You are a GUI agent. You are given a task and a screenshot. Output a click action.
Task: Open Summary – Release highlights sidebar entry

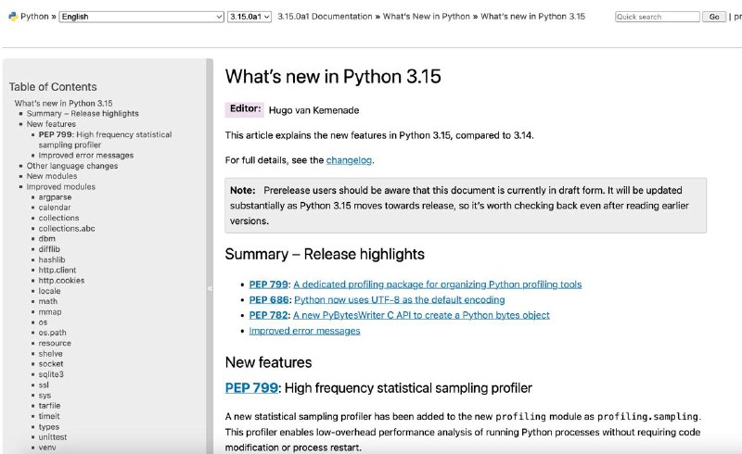pyautogui.click(x=83, y=113)
